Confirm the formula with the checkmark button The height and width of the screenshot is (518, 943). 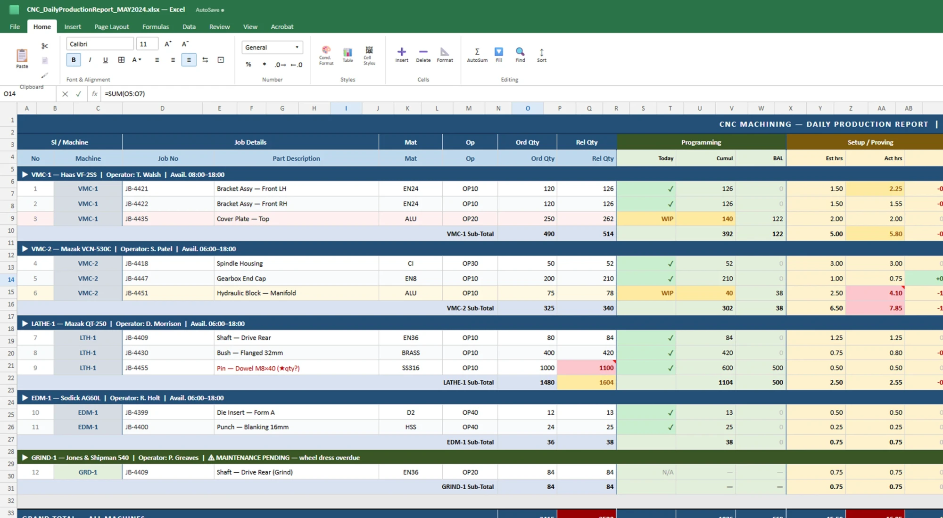79,94
